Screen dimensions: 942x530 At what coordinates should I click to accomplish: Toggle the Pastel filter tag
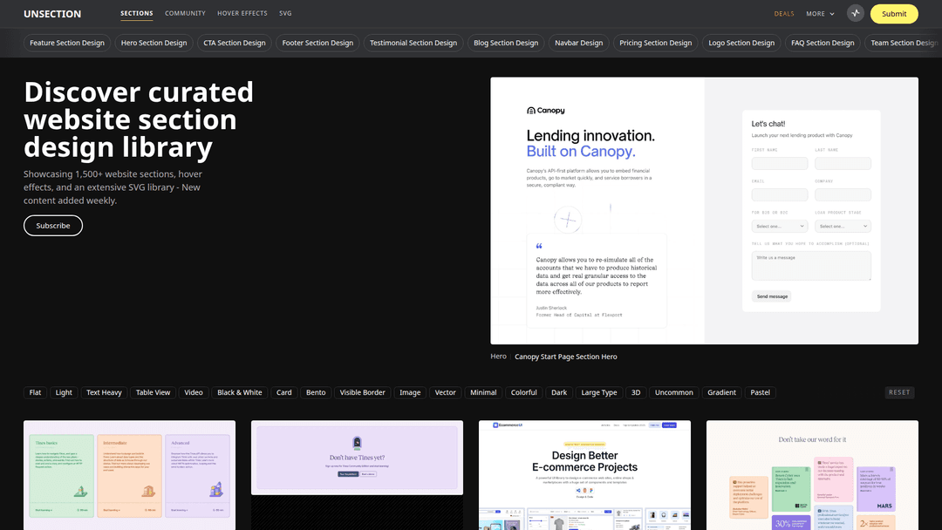point(761,392)
